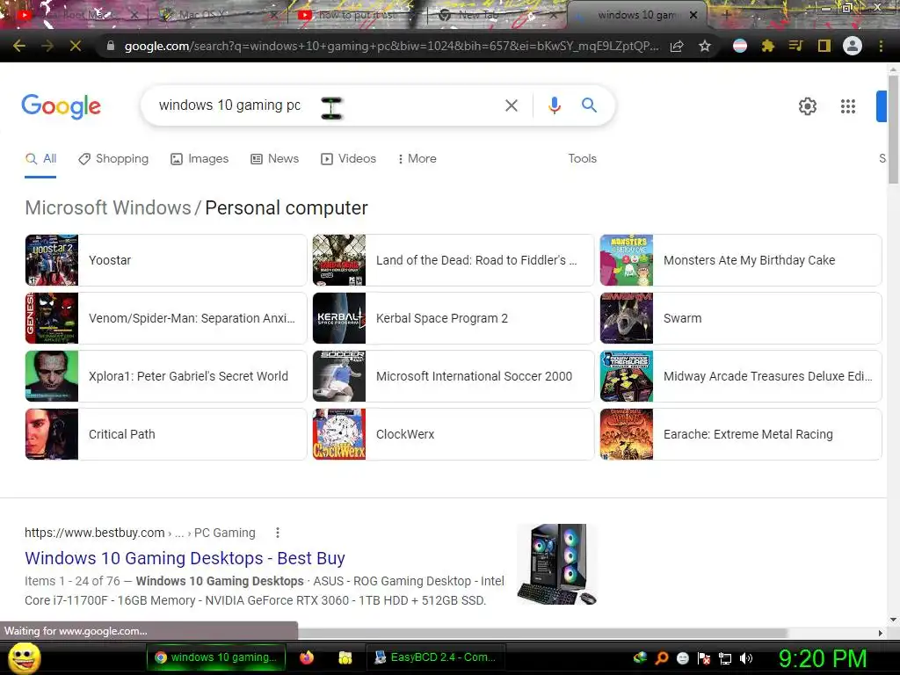
Task: Open Venom/Spider-Man: Separation Anxiety card
Action: click(x=166, y=318)
